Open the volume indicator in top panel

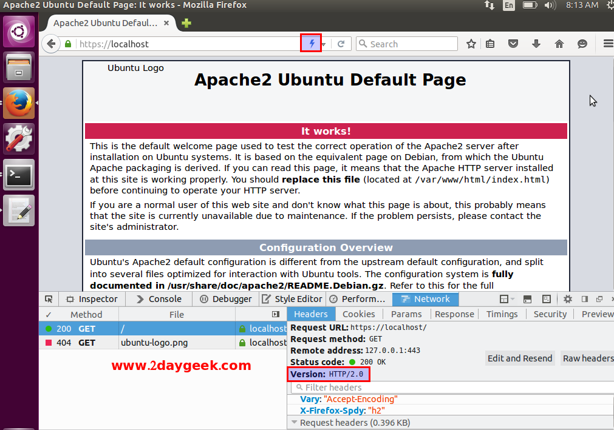pos(550,5)
